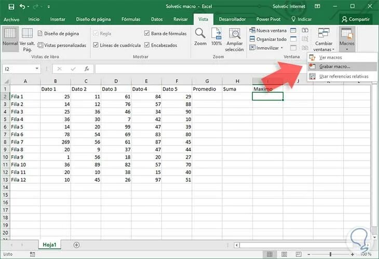Click Organizar todo
379x259 pixels.
pyautogui.click(x=268, y=39)
